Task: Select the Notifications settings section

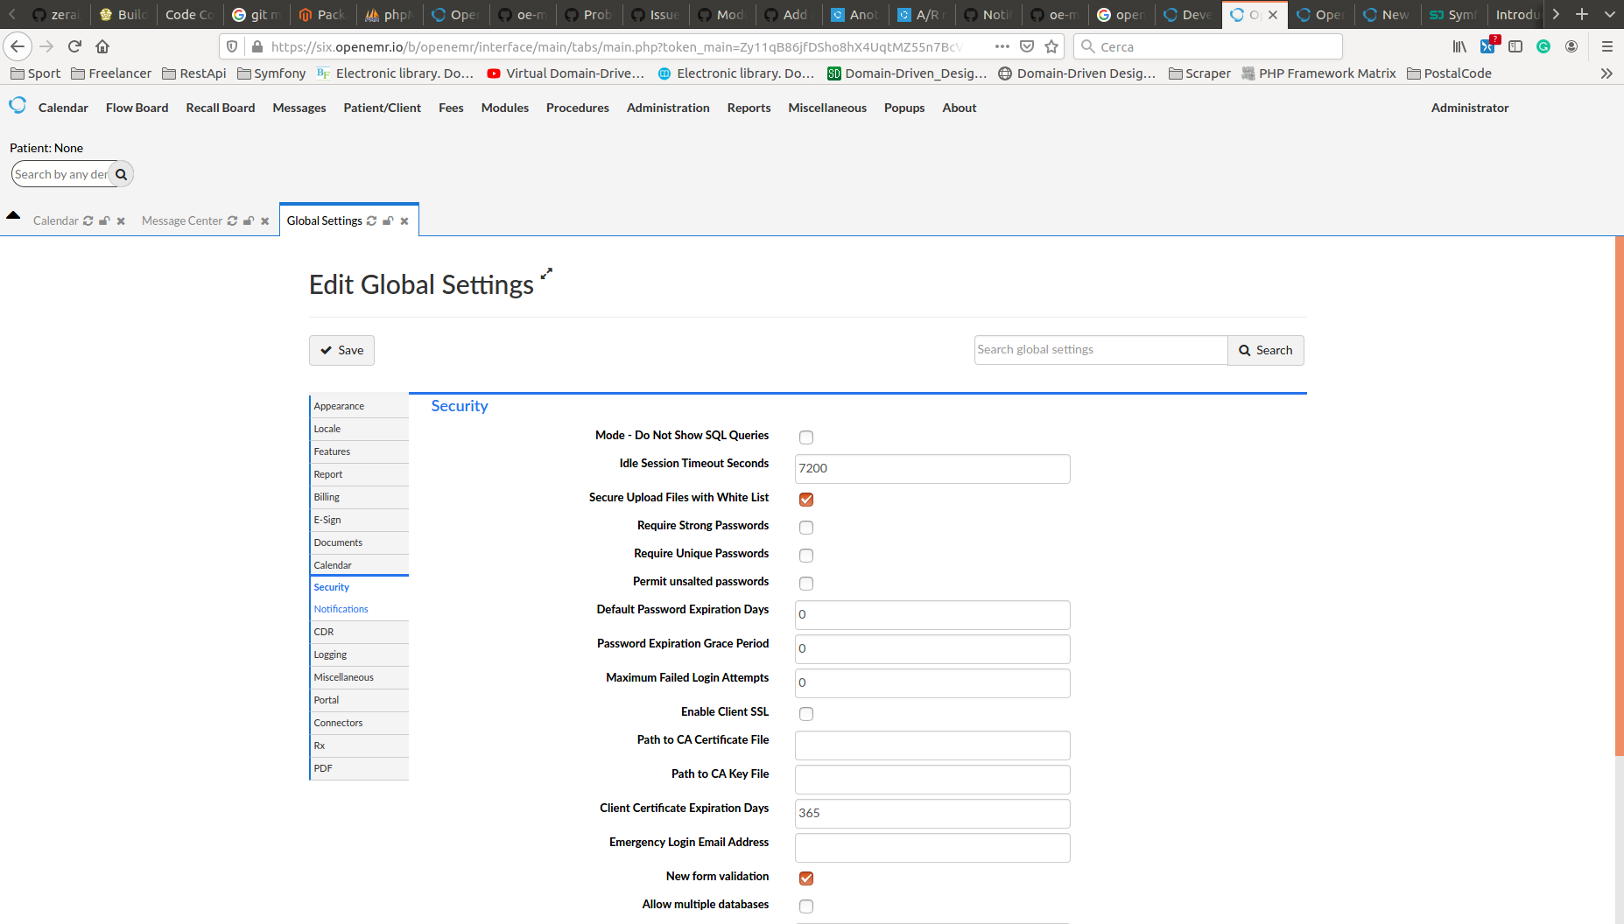Action: click(x=360, y=609)
